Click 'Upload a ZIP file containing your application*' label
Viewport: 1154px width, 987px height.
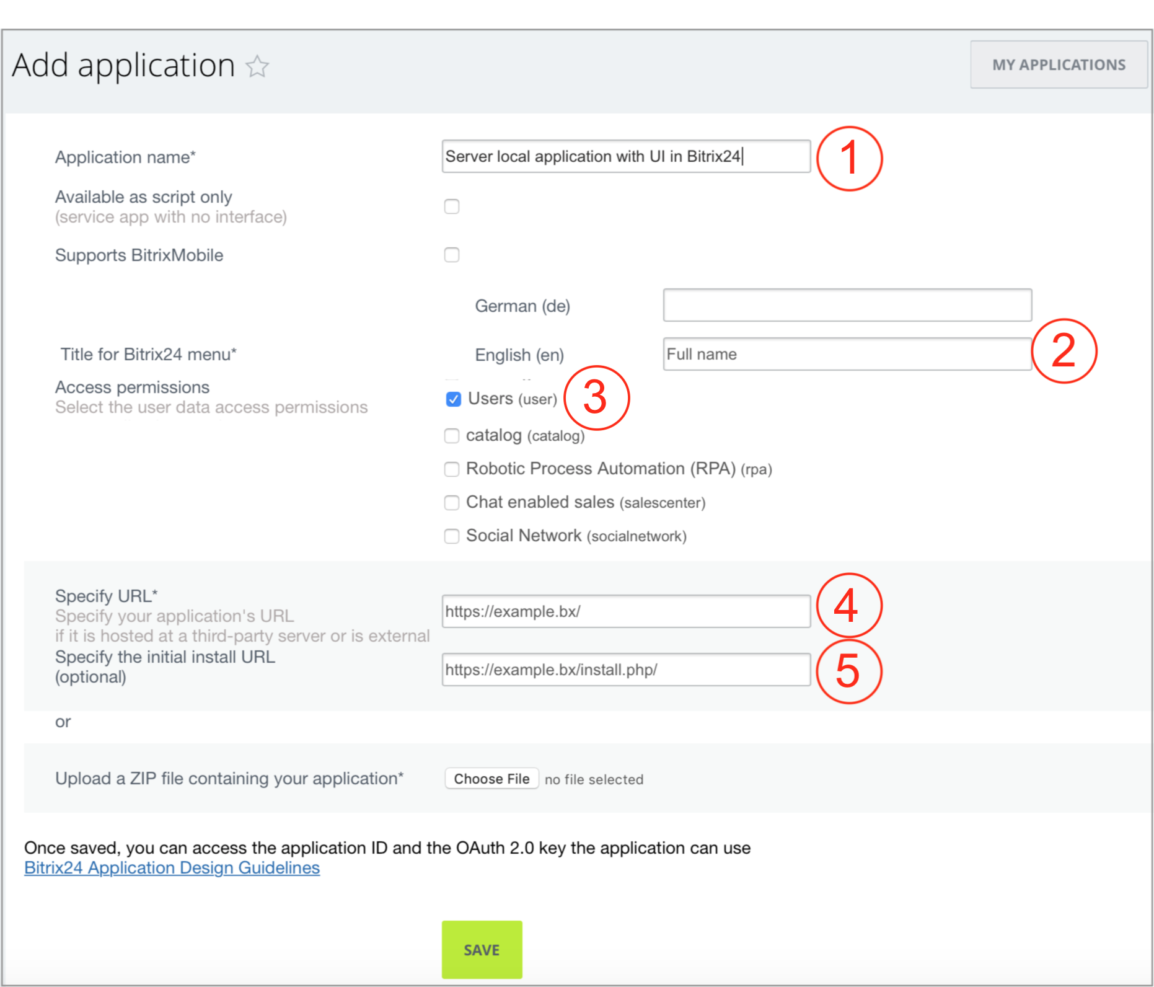(x=229, y=779)
